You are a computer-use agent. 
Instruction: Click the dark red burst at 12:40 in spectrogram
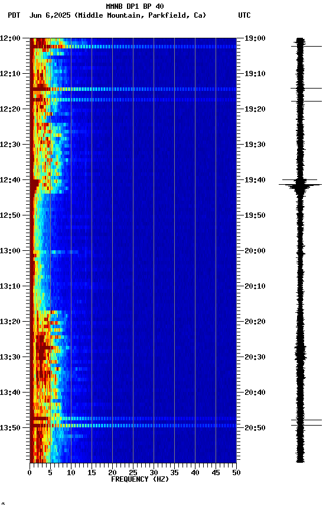35,185
